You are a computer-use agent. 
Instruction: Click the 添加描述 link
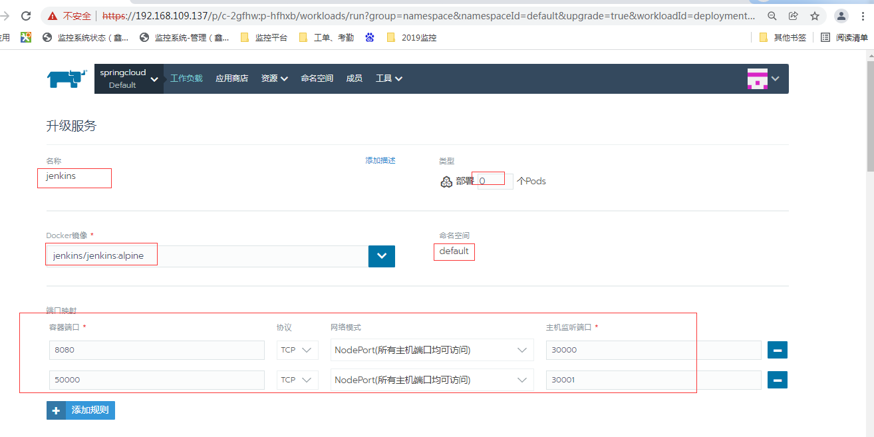(380, 160)
